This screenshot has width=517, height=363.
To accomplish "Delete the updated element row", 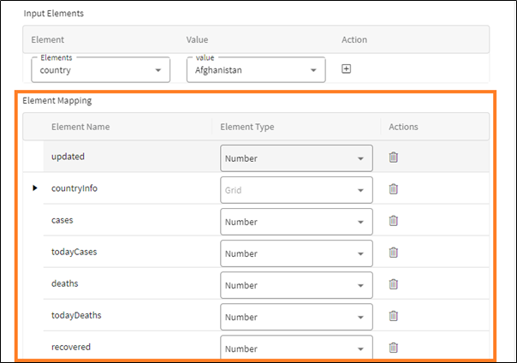I will (x=394, y=158).
